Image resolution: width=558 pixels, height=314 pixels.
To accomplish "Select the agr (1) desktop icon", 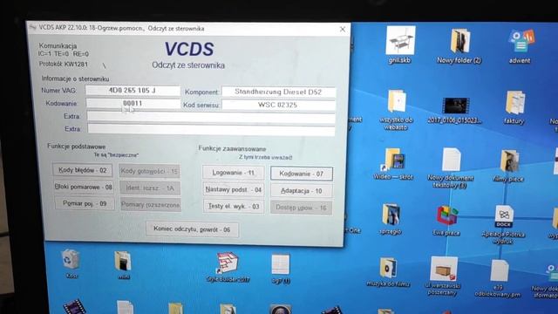I will (281, 269).
